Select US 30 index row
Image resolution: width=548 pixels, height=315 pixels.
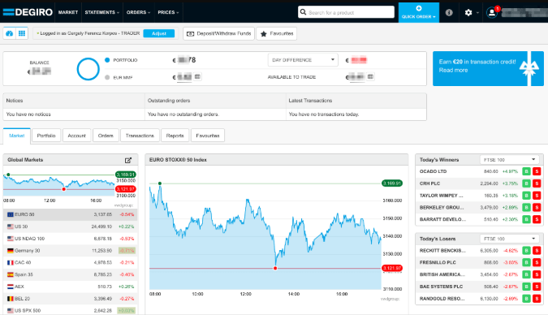click(71, 227)
